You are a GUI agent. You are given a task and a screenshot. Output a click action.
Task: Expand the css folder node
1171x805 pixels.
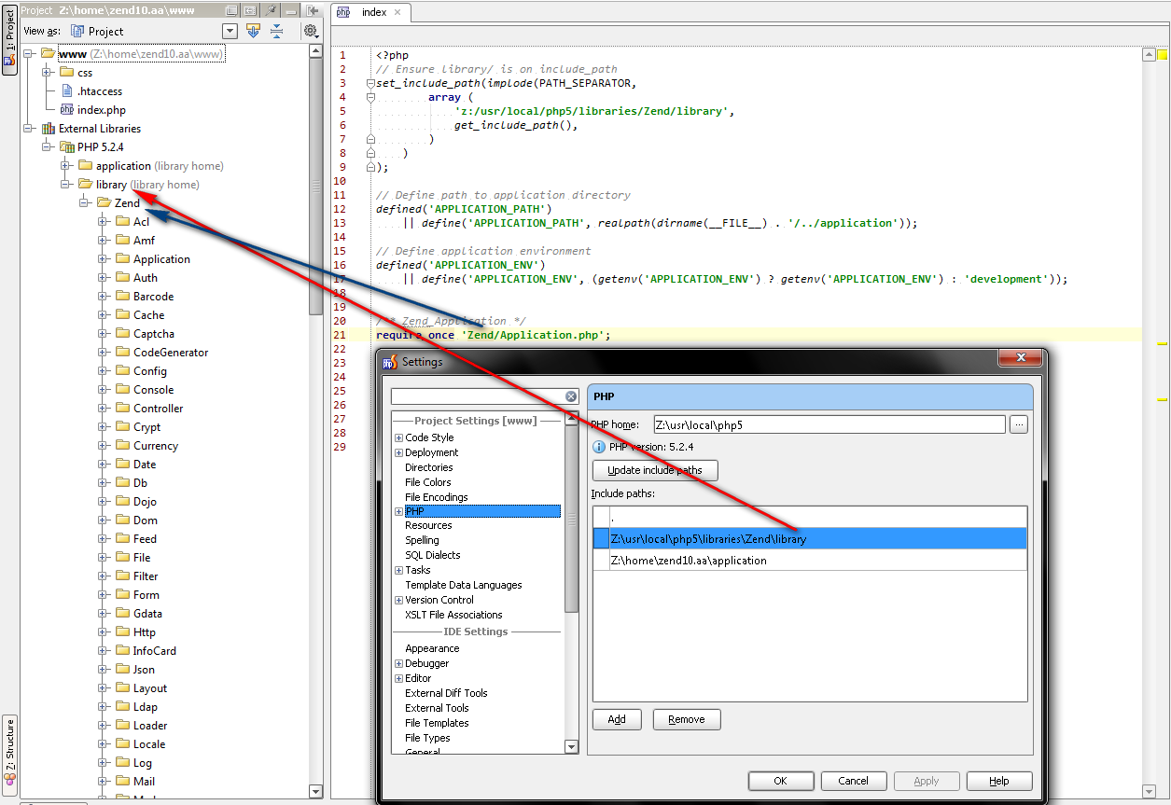[47, 73]
